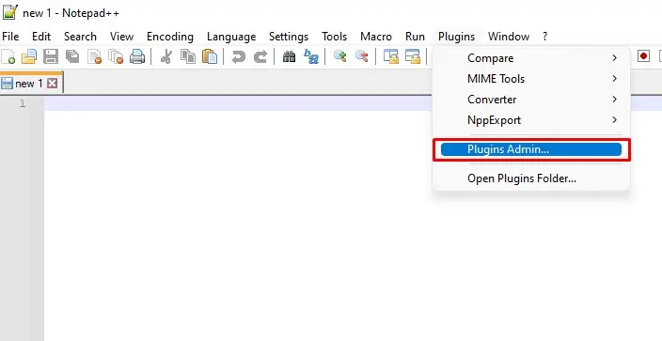This screenshot has width=662, height=341.
Task: Open the ? help menu
Action: click(545, 37)
